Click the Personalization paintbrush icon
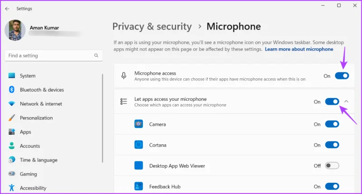The height and width of the screenshot is (194, 362). click(12, 118)
